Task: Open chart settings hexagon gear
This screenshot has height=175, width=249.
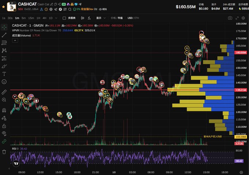Action: tap(243, 18)
